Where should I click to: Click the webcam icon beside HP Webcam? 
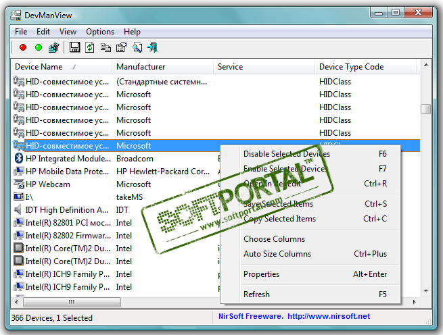click(19, 184)
